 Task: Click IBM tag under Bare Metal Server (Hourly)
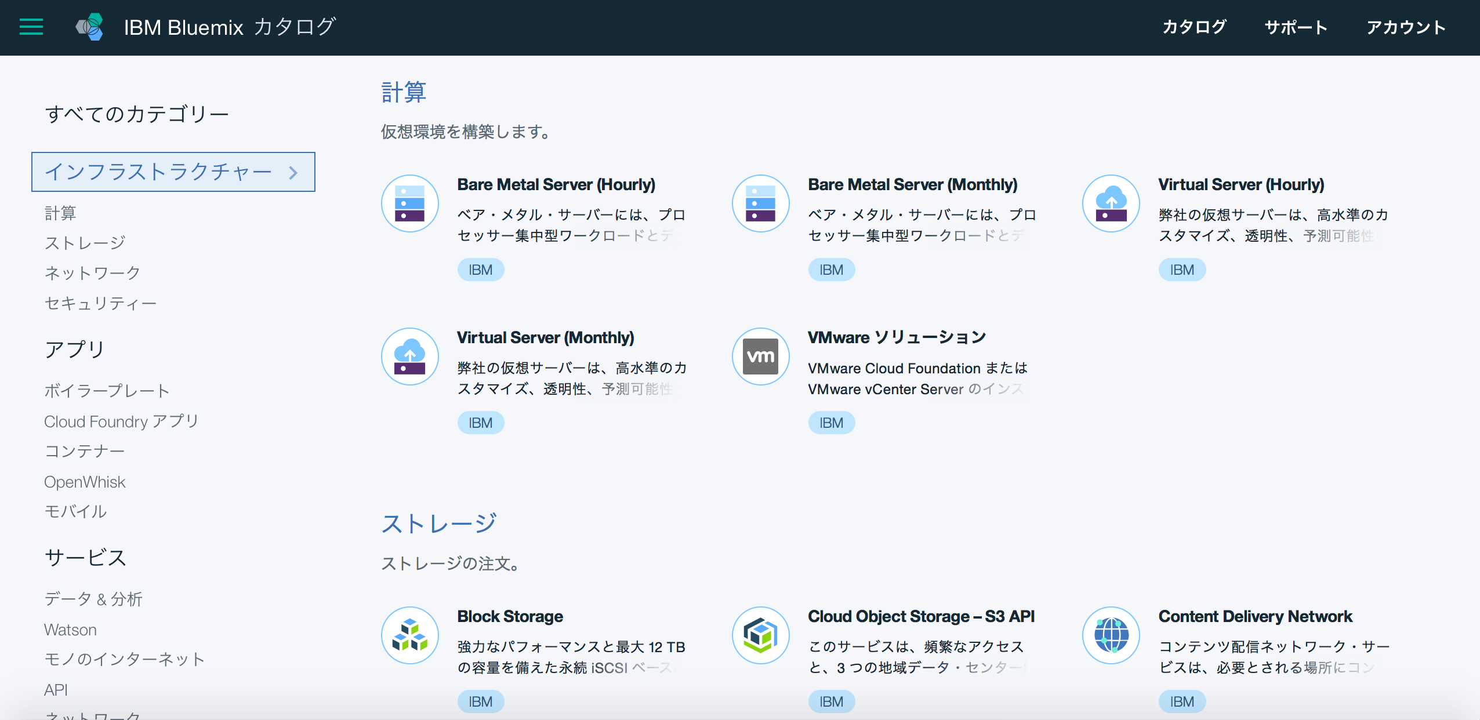click(481, 270)
